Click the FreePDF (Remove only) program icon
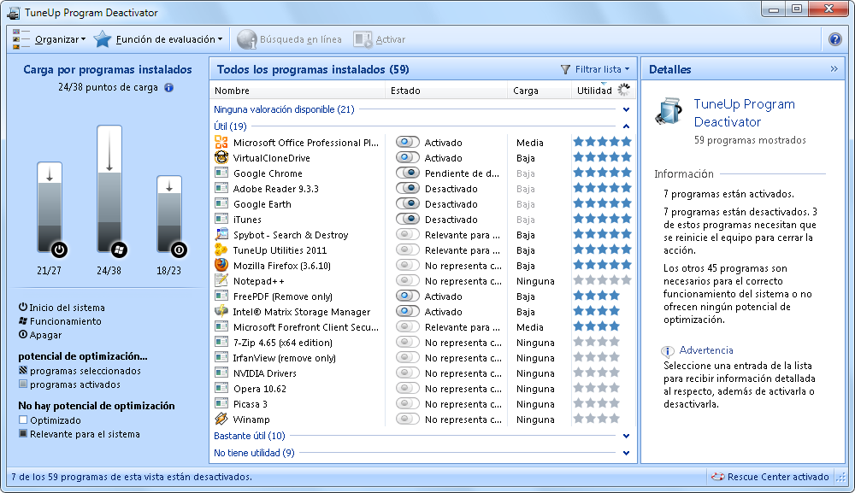This screenshot has height=493, width=855. coord(221,296)
